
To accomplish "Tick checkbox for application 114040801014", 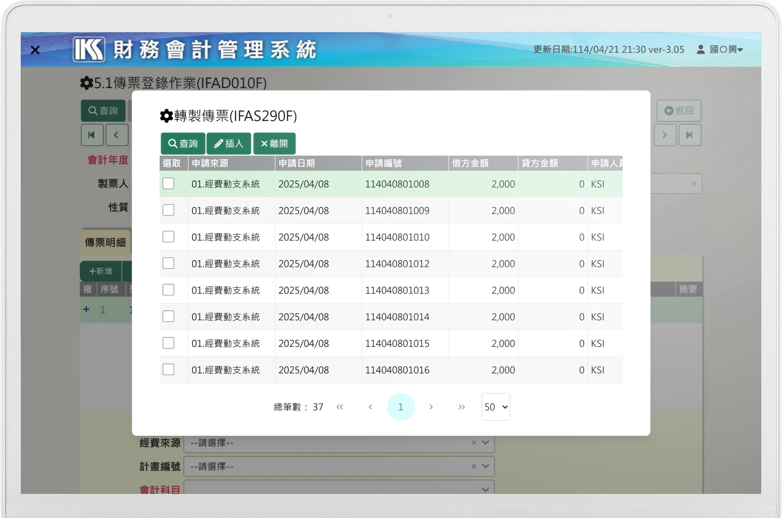I will pyautogui.click(x=168, y=317).
